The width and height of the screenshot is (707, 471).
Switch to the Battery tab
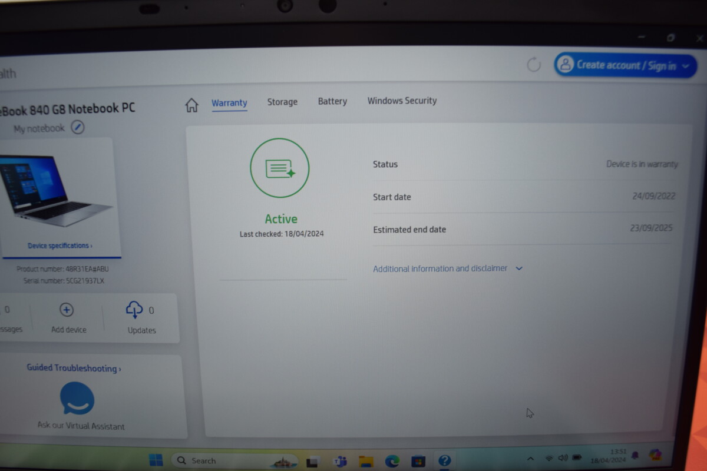tap(332, 101)
